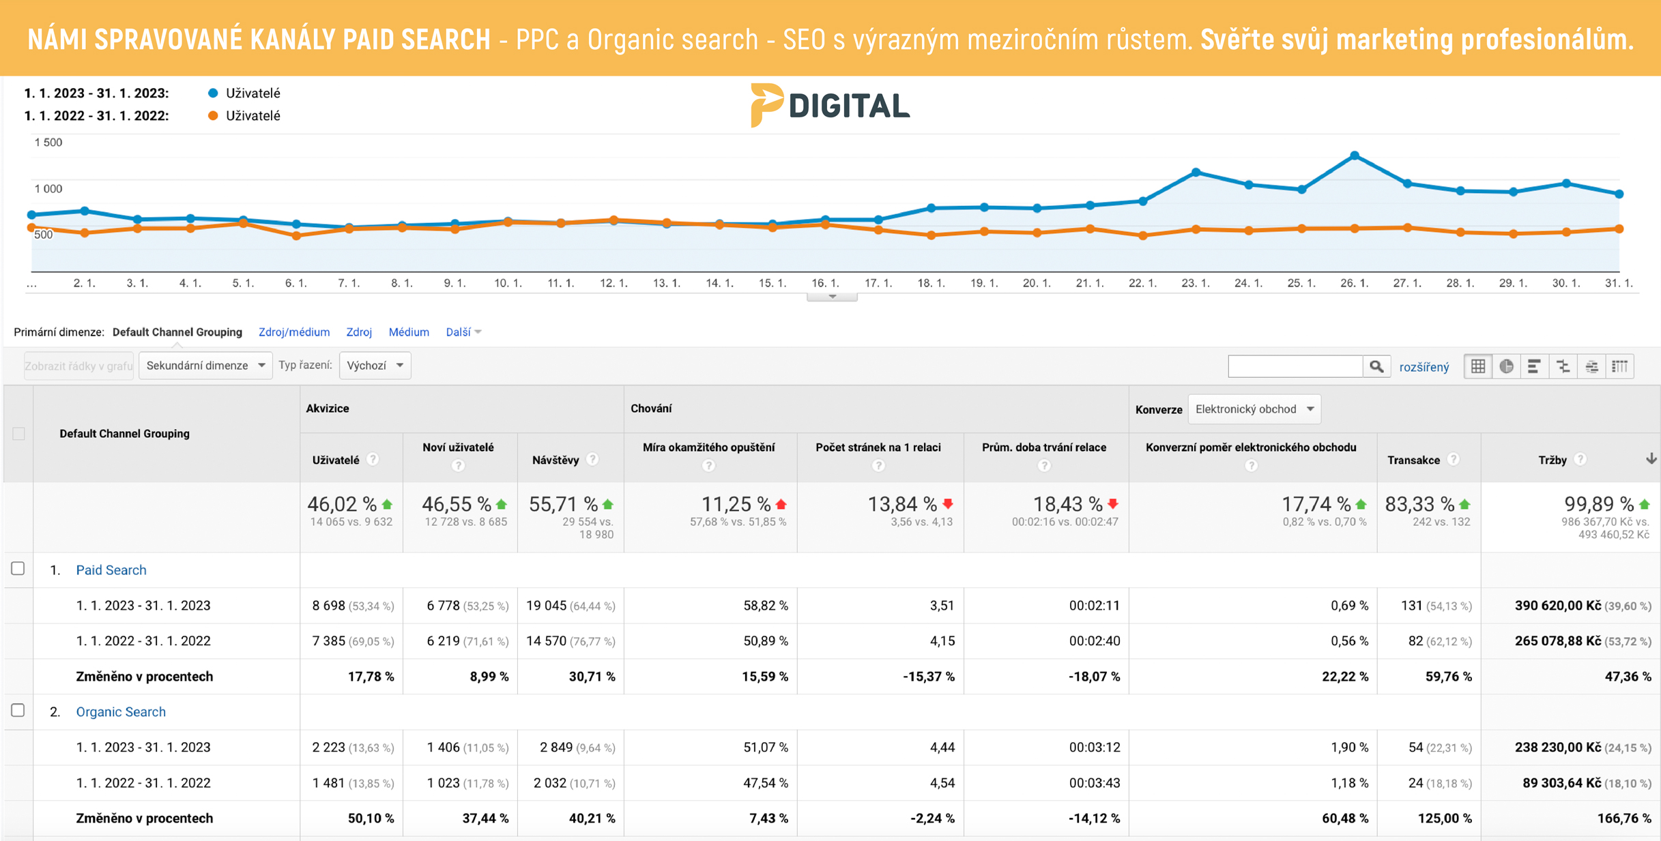Click the rozšířený advanced filter link
The image size is (1661, 841).
point(1424,367)
